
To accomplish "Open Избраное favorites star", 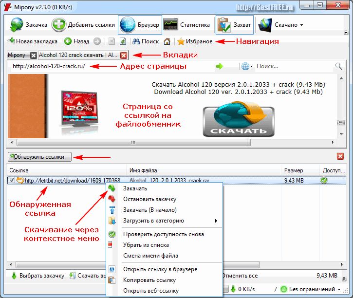I will coord(195,41).
